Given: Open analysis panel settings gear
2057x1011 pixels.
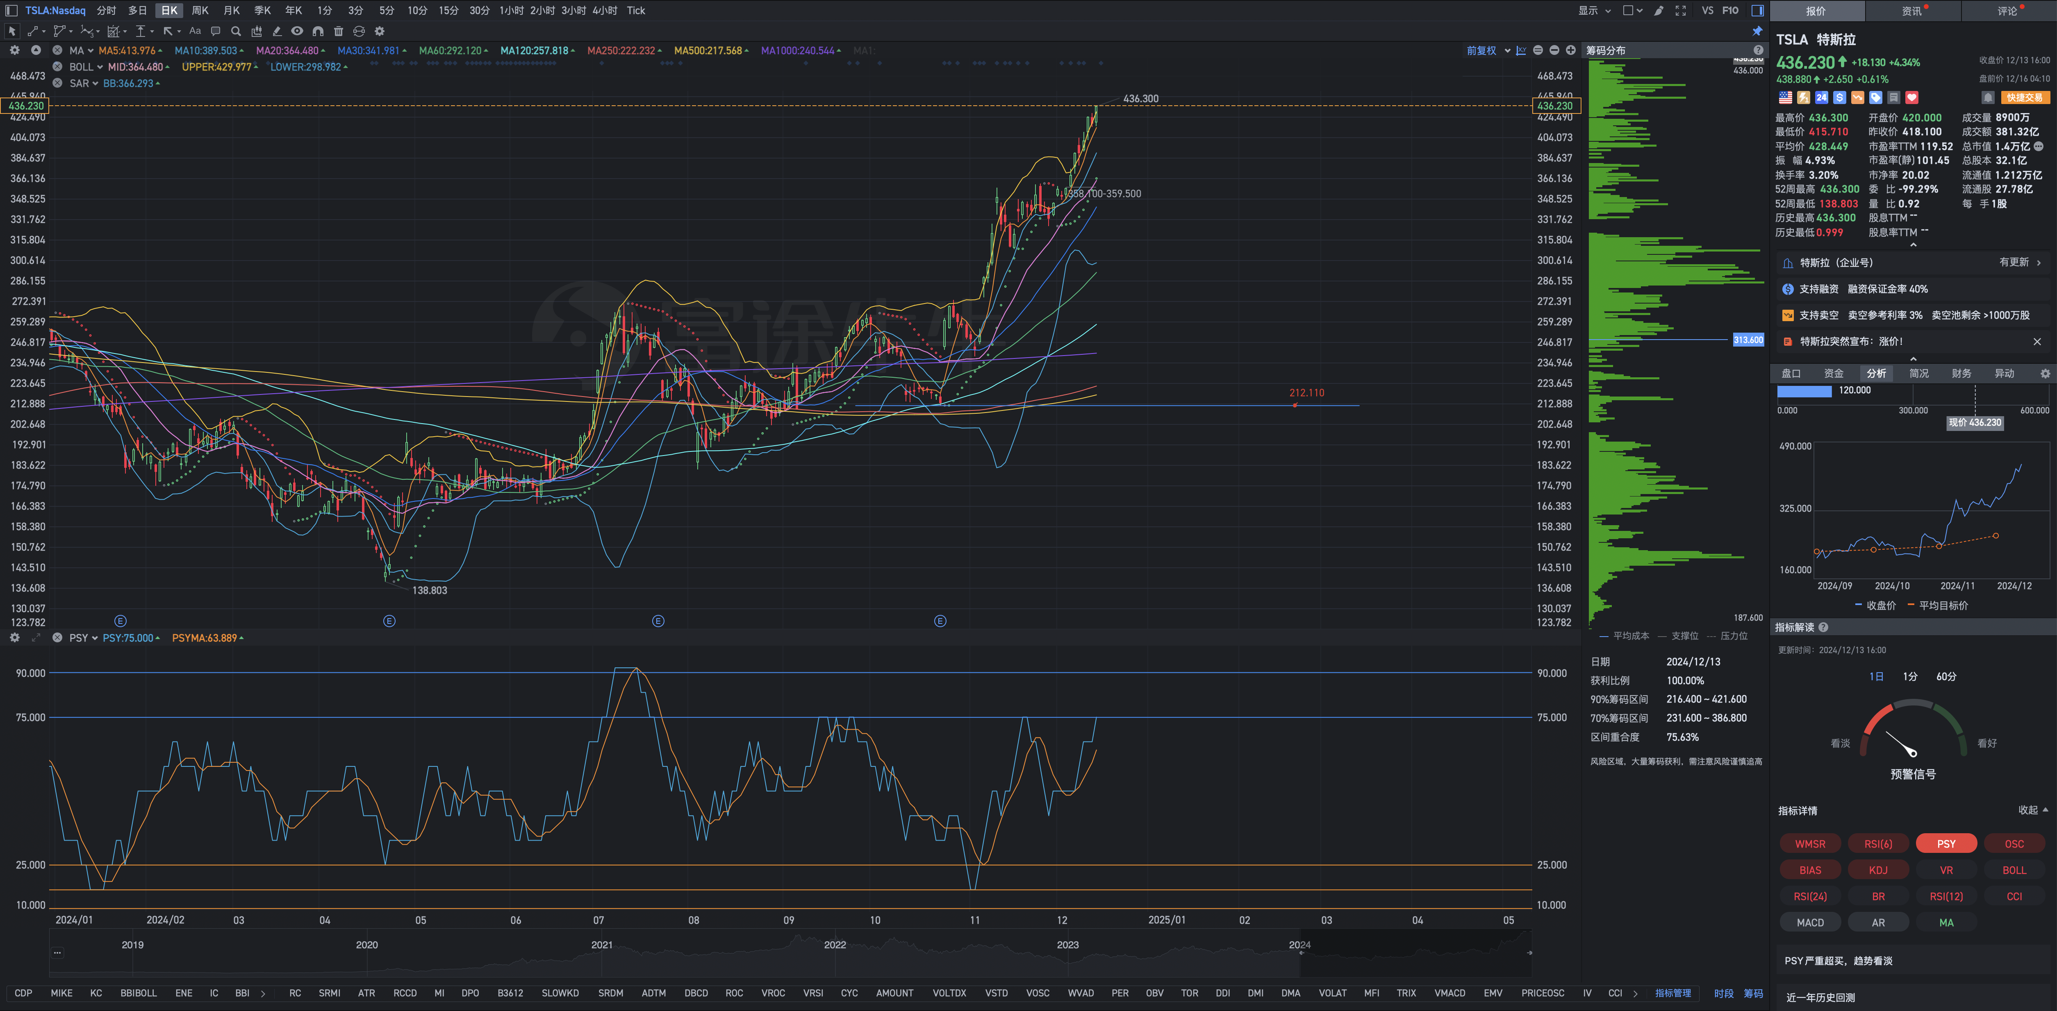Looking at the screenshot, I should tap(2045, 374).
